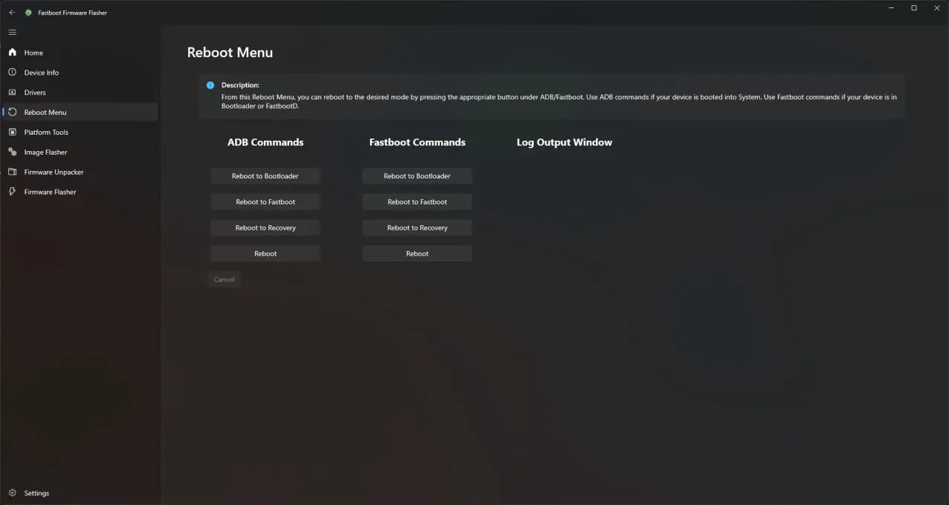Click the Settings gear icon
The image size is (949, 505).
point(12,493)
